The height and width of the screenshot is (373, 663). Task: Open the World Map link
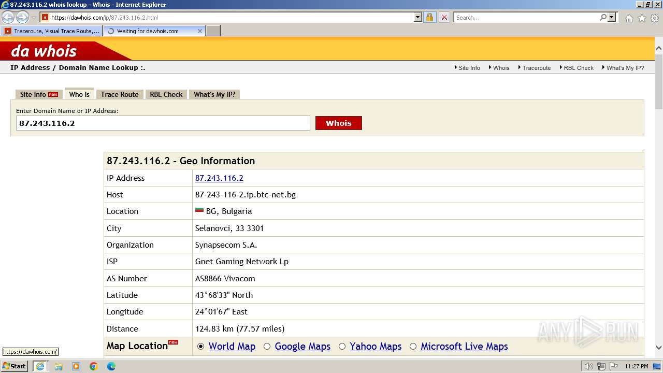click(x=232, y=347)
